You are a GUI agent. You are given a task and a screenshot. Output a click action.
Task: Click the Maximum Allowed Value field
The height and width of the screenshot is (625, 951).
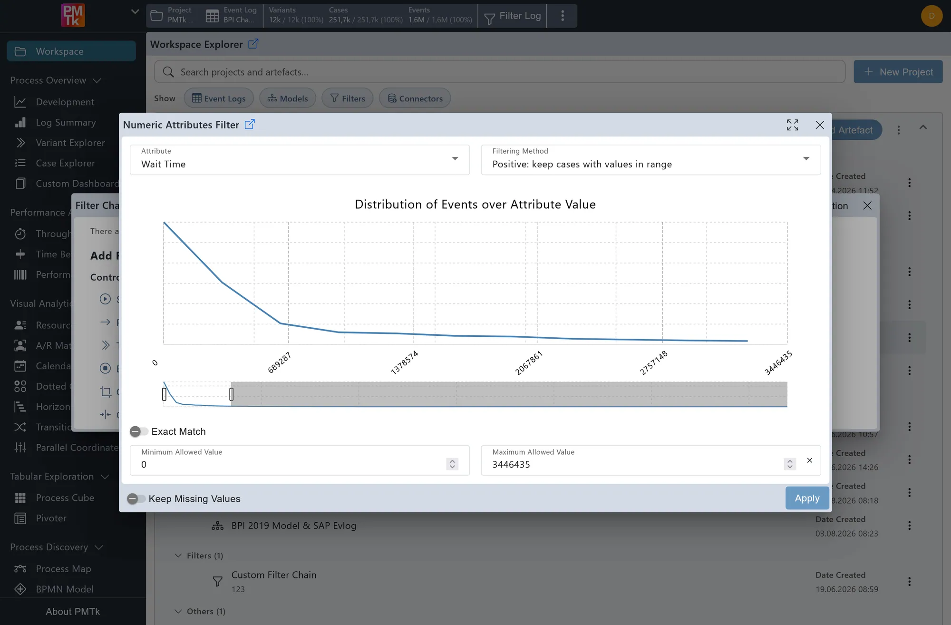pos(650,460)
